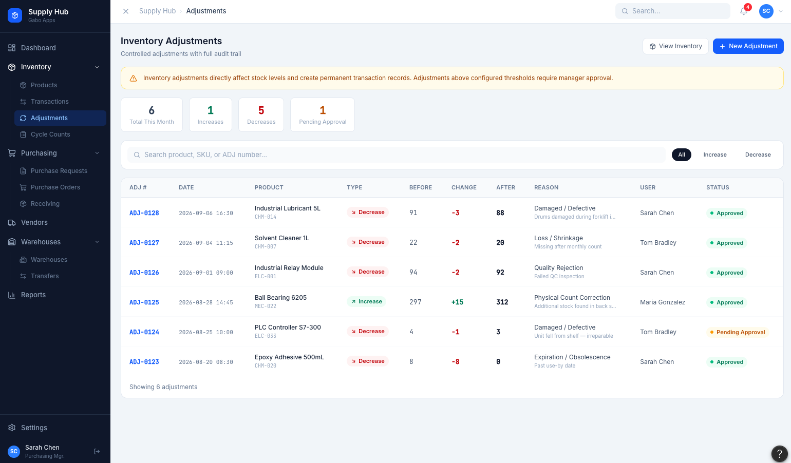Click the Supply Hub logo icon

coord(15,15)
